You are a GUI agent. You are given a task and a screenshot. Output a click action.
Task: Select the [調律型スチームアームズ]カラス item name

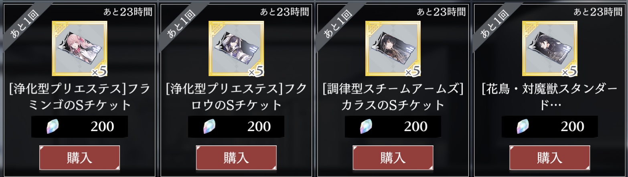point(393,97)
